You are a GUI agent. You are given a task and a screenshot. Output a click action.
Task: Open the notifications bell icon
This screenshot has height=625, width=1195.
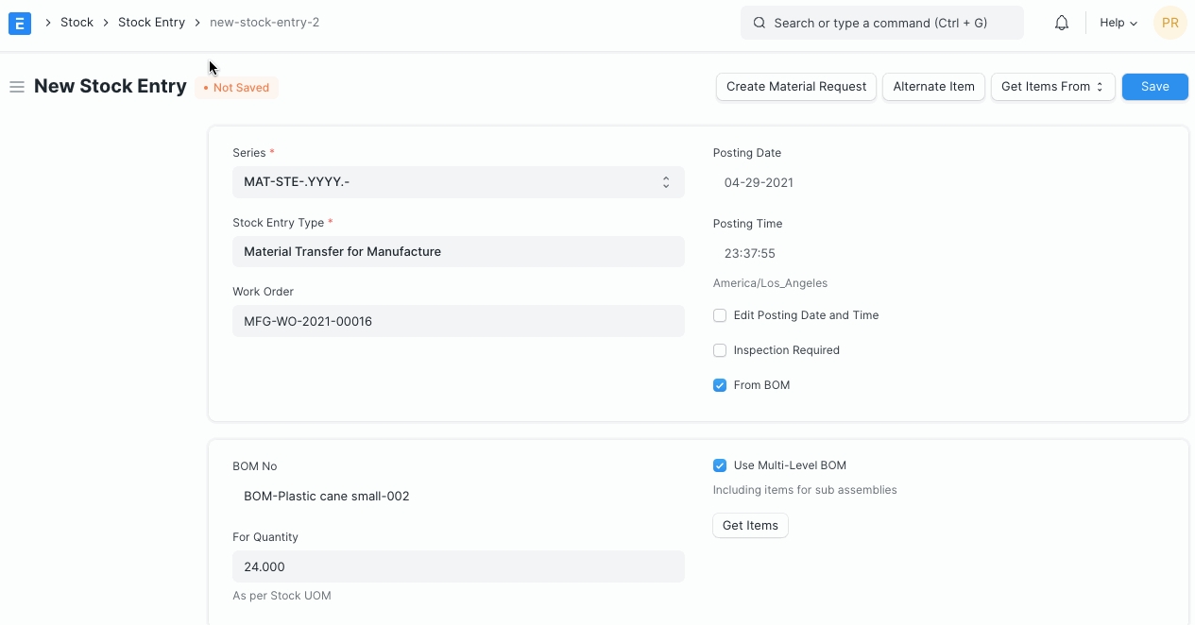pyautogui.click(x=1062, y=23)
